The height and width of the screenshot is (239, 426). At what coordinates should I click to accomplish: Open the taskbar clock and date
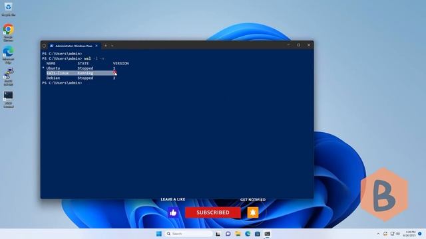[x=409, y=234]
